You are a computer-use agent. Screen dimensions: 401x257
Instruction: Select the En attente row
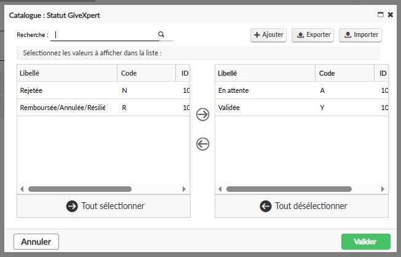click(264, 90)
